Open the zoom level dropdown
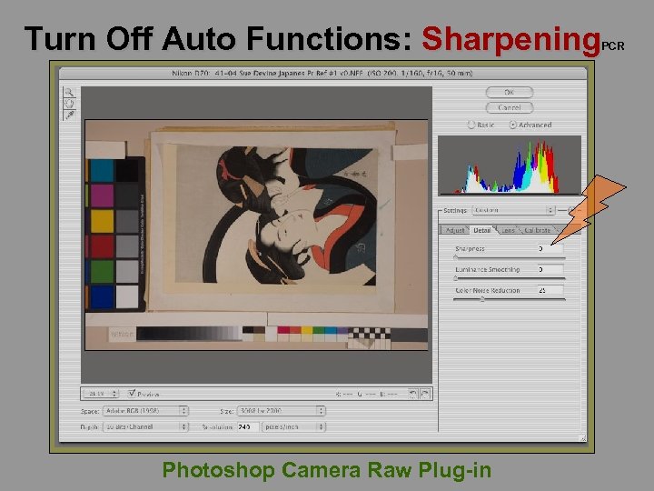The image size is (654, 491). tap(101, 394)
